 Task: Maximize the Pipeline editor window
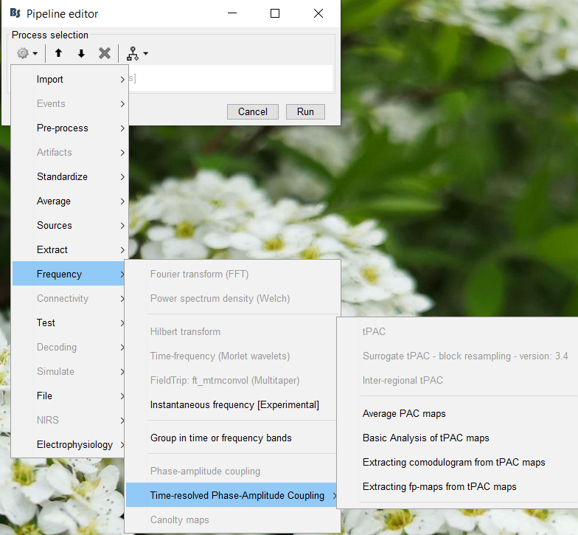(x=275, y=13)
